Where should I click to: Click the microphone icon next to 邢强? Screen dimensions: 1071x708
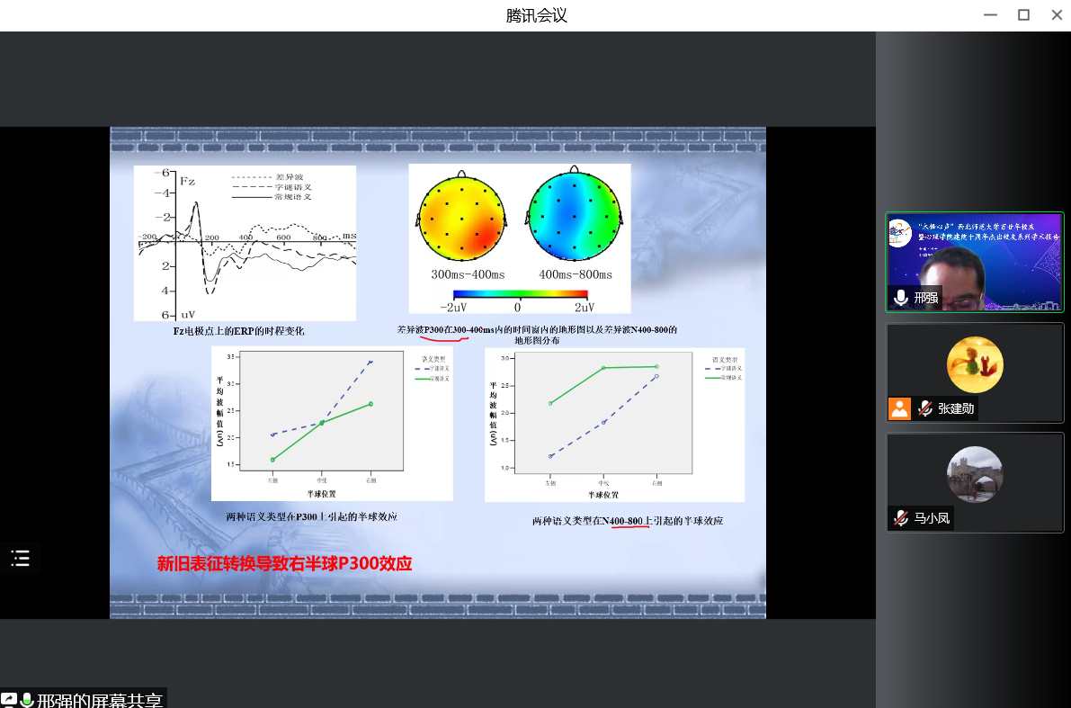click(900, 298)
